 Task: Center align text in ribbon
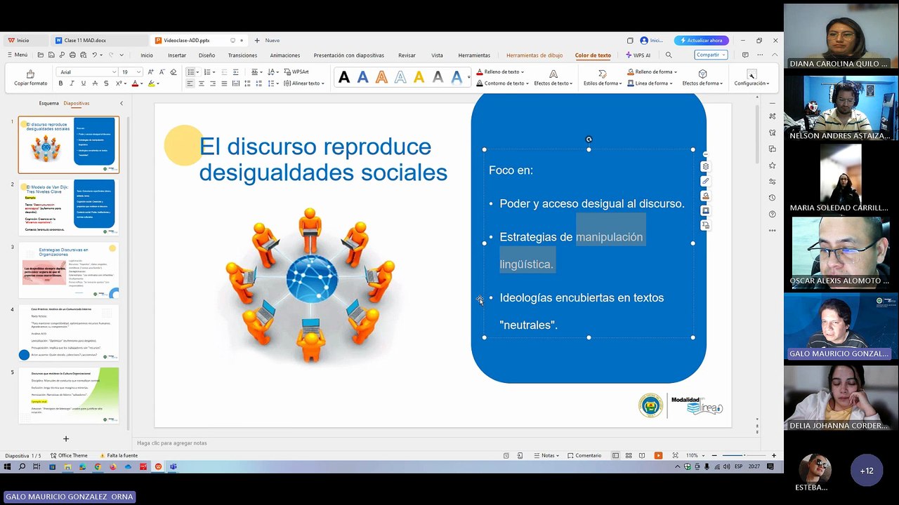[x=202, y=83]
